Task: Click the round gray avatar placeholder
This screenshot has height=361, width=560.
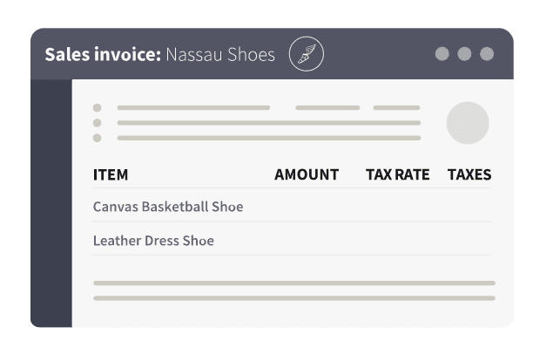Action: pos(468,123)
